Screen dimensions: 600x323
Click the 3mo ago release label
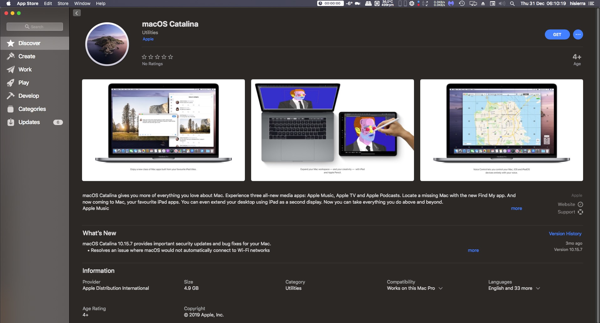[574, 243]
